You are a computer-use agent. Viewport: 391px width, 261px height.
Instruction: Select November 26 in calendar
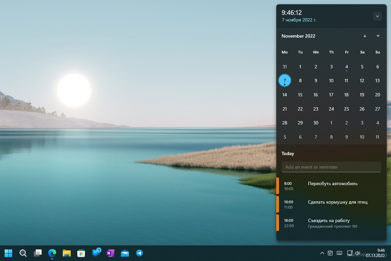click(x=362, y=109)
